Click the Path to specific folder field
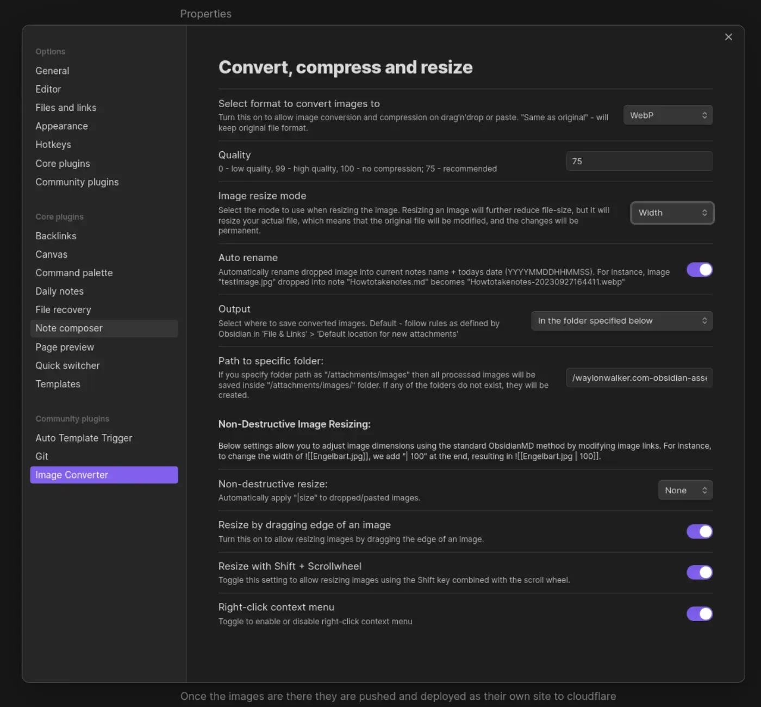This screenshot has width=761, height=707. click(639, 378)
